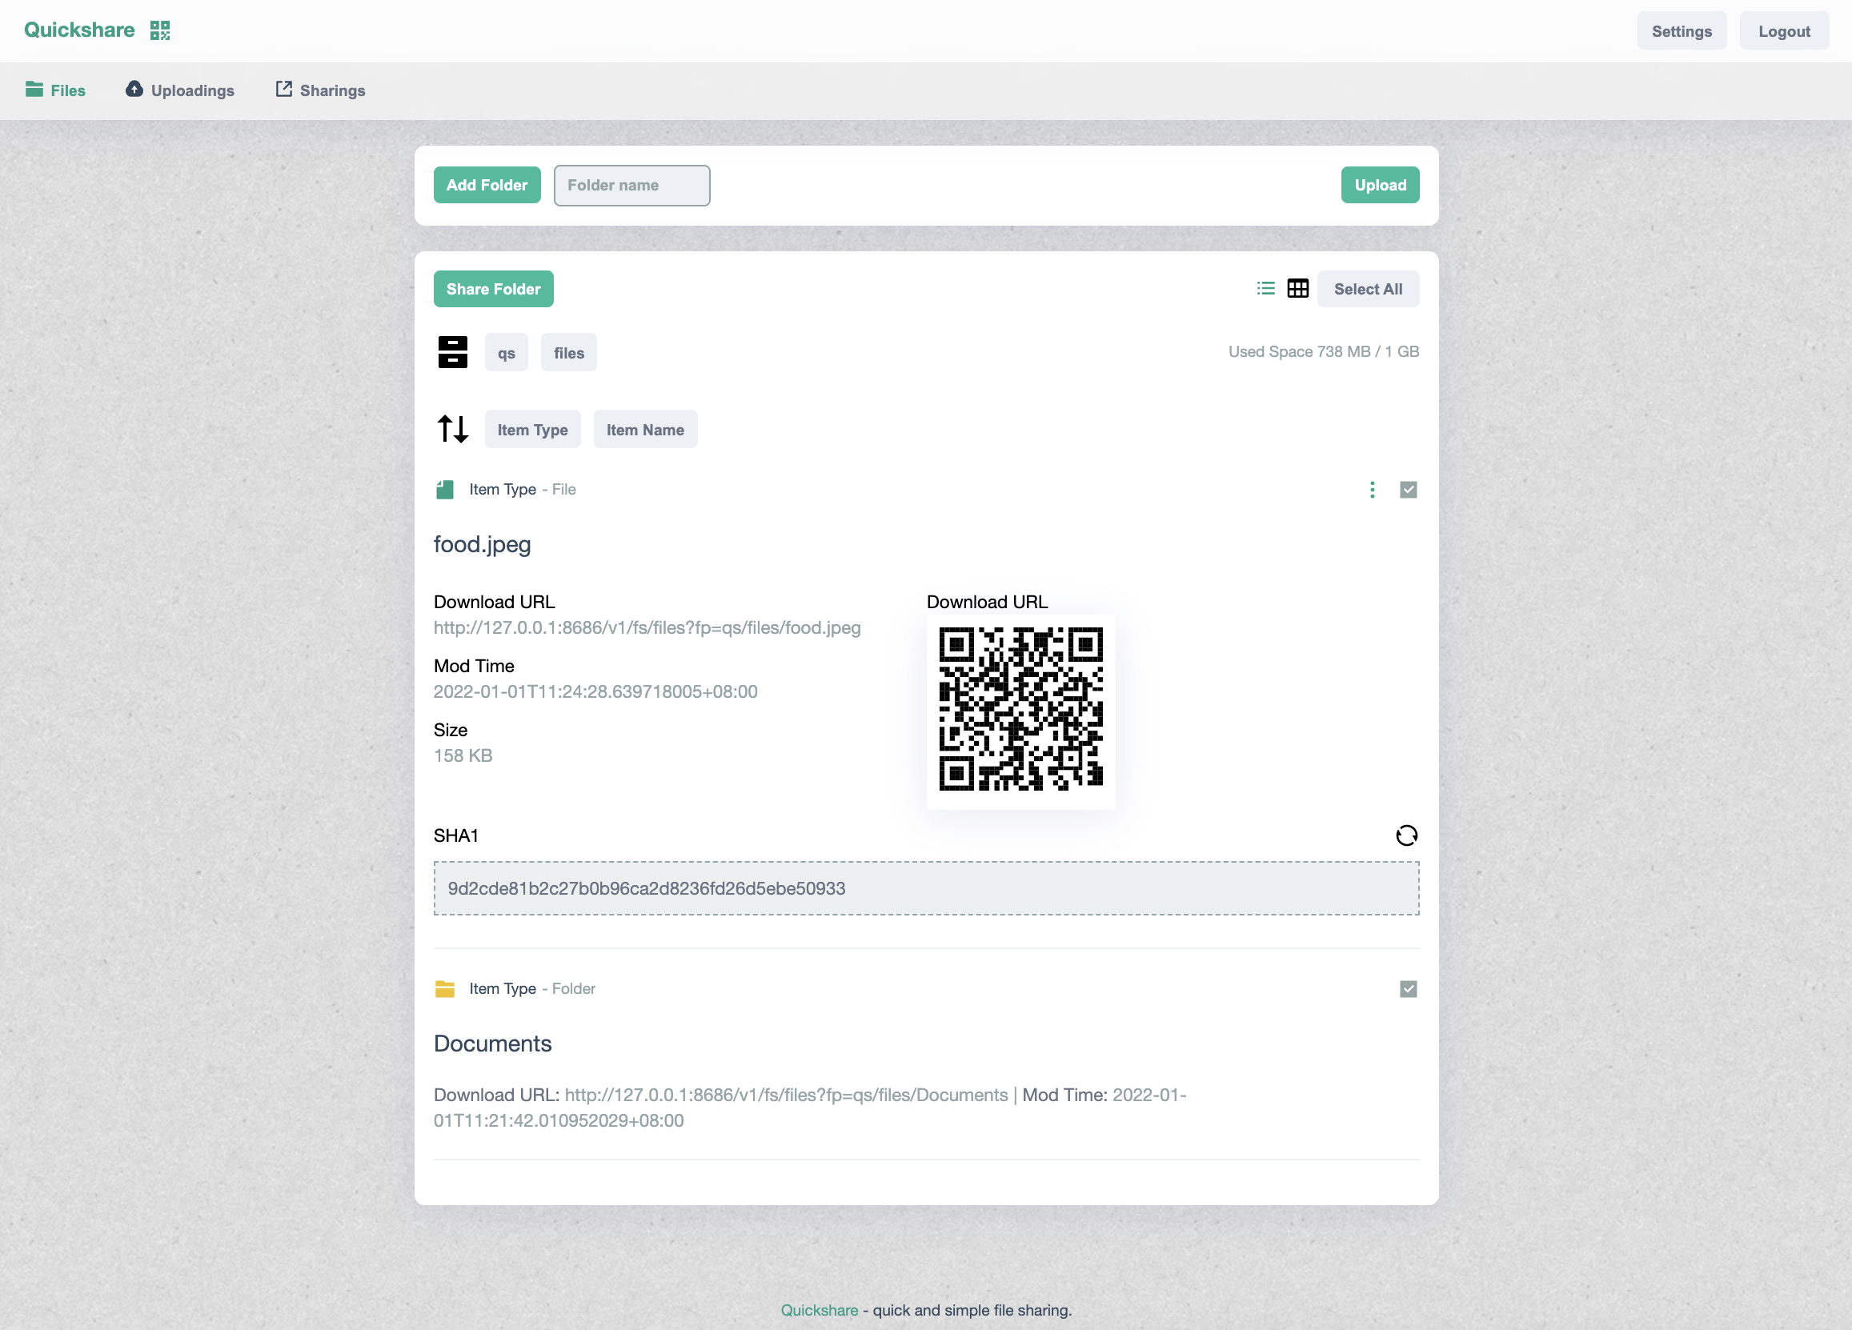Click the Logout button
The image size is (1852, 1330).
coord(1783,31)
